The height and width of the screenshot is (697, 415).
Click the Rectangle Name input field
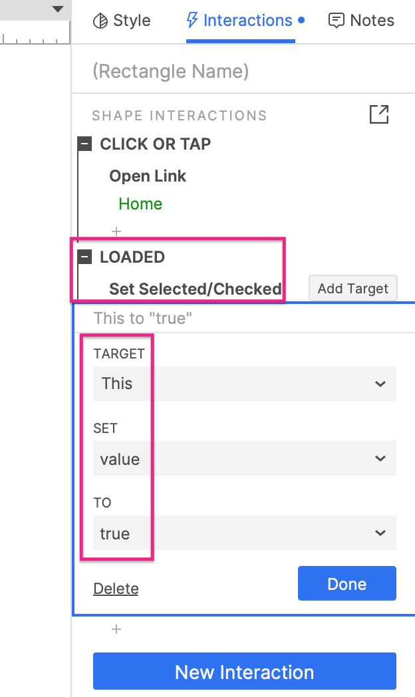[x=243, y=71]
